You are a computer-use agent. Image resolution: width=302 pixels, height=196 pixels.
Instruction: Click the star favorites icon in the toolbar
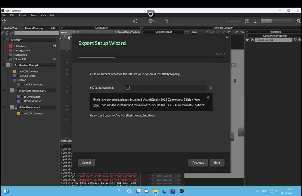tap(167, 21)
